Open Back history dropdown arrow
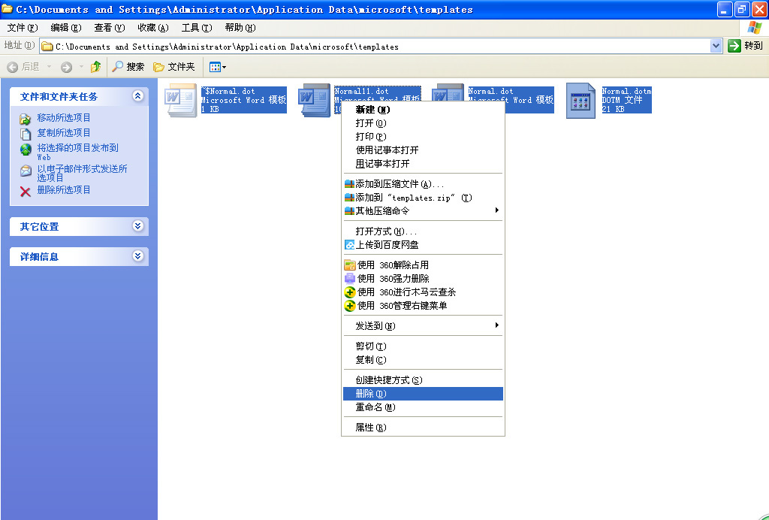The width and height of the screenshot is (769, 520). click(49, 67)
